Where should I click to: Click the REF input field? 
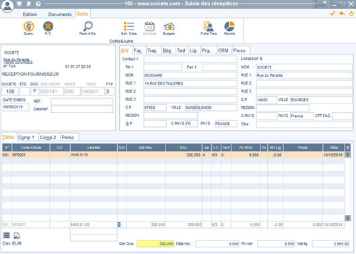82,101
